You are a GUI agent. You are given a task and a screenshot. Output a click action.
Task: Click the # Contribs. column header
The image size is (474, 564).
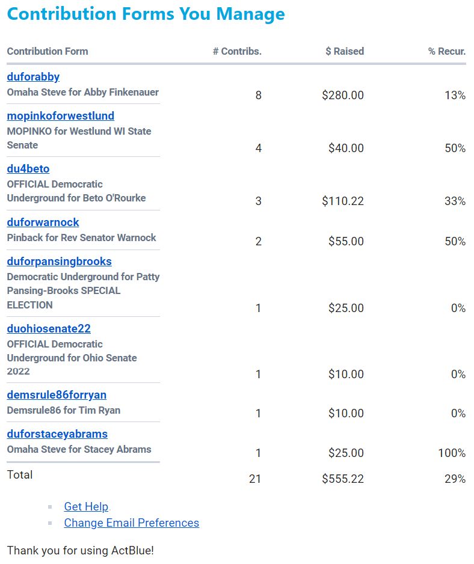pyautogui.click(x=237, y=52)
